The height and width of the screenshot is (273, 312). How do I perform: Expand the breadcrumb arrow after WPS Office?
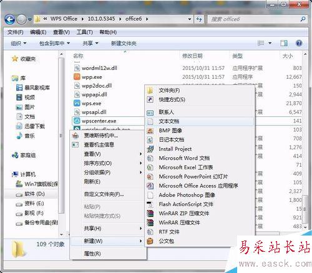point(82,19)
